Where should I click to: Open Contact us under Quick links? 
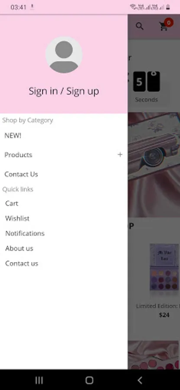coord(22,263)
